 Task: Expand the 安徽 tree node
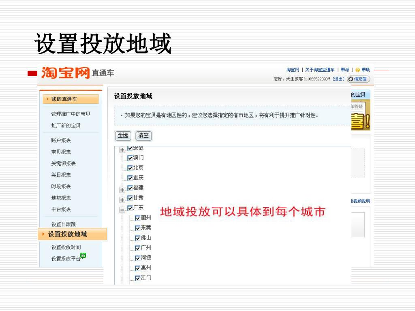(122, 150)
